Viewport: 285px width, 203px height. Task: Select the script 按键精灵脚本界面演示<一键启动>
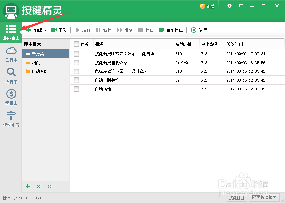click(126, 54)
